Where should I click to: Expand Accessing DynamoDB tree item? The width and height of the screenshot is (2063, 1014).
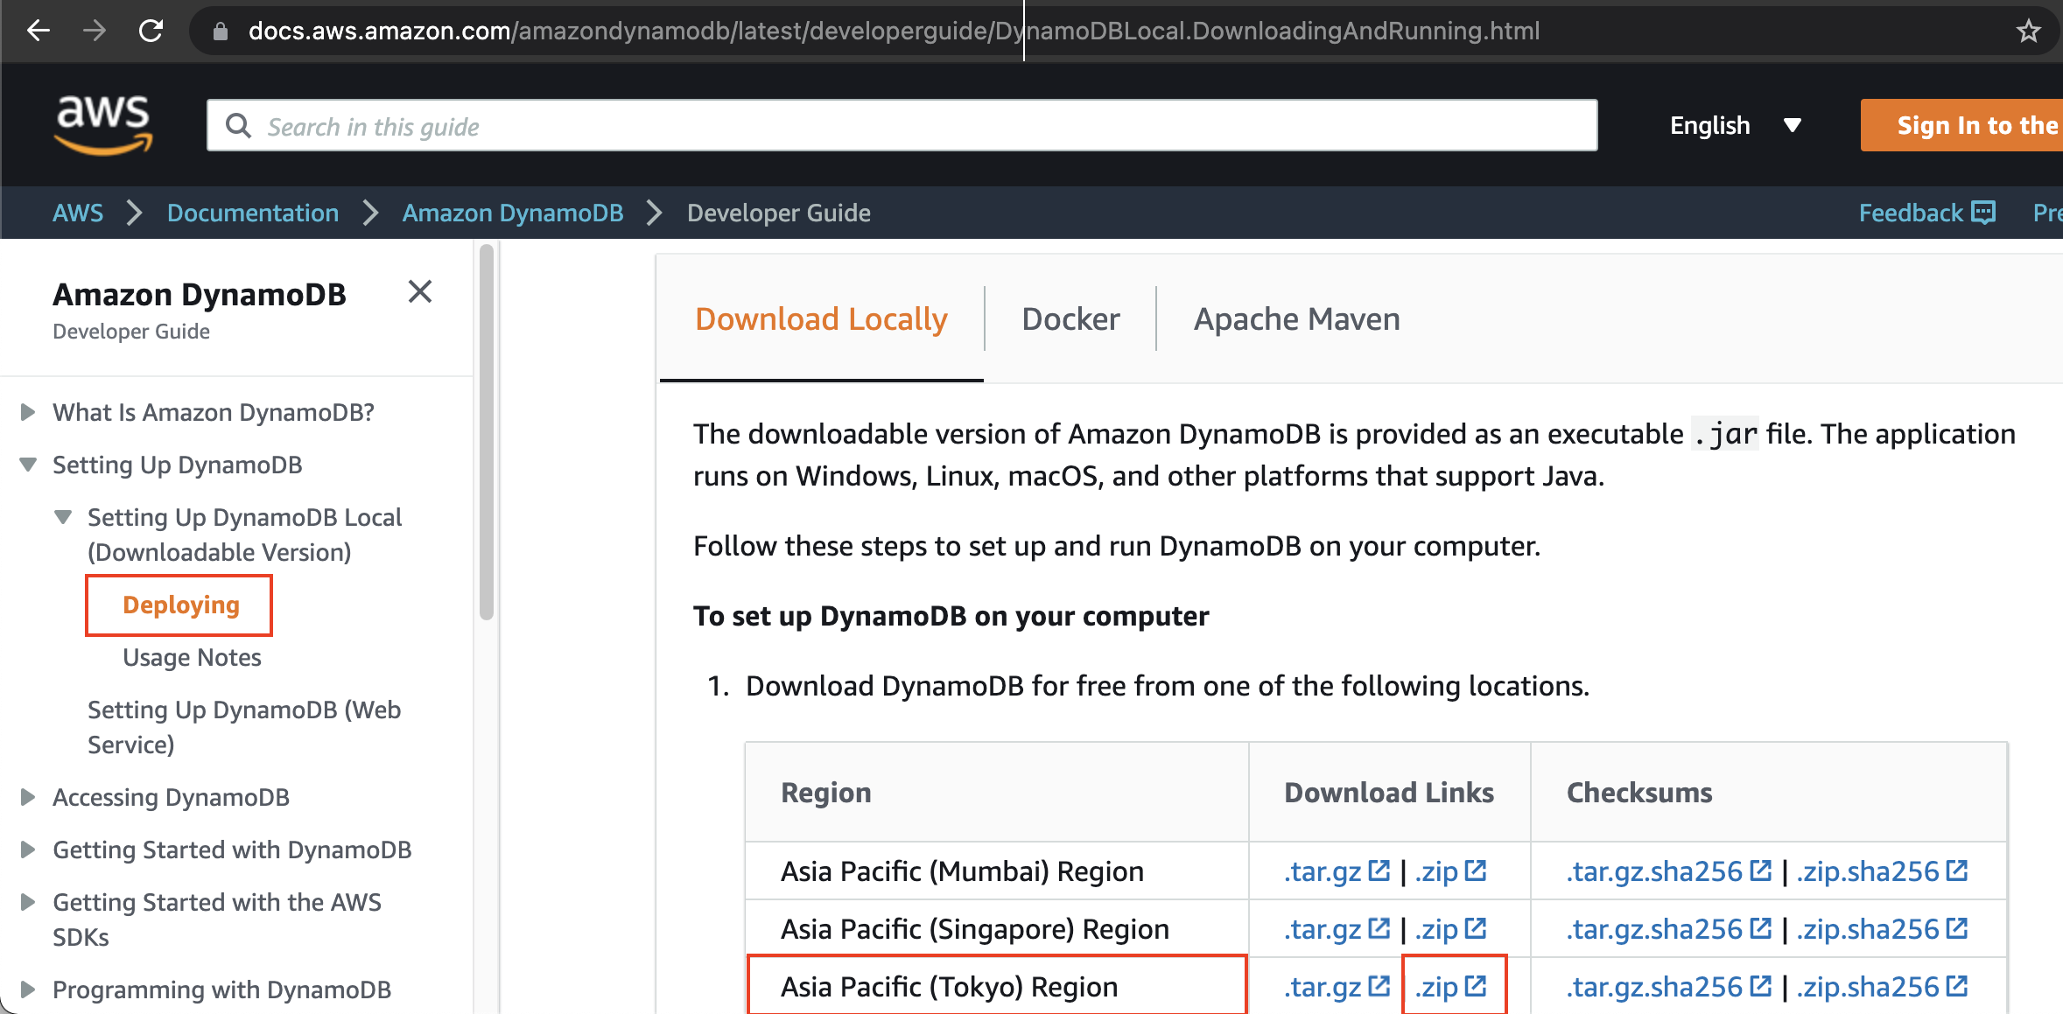[28, 797]
